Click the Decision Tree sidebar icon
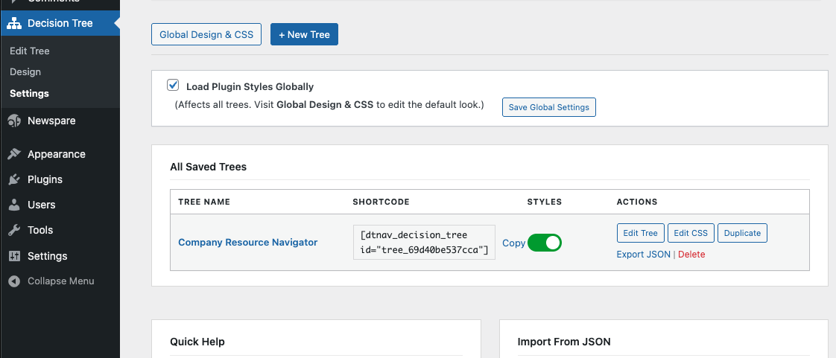This screenshot has width=836, height=358. (14, 23)
